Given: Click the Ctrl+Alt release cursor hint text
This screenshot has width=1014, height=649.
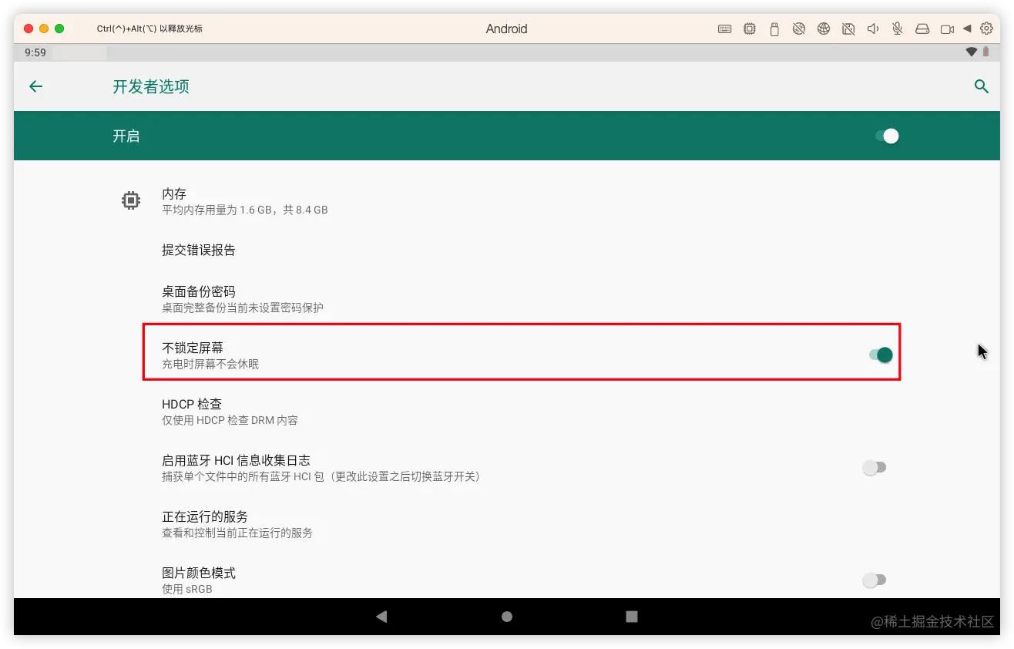Looking at the screenshot, I should point(149,29).
